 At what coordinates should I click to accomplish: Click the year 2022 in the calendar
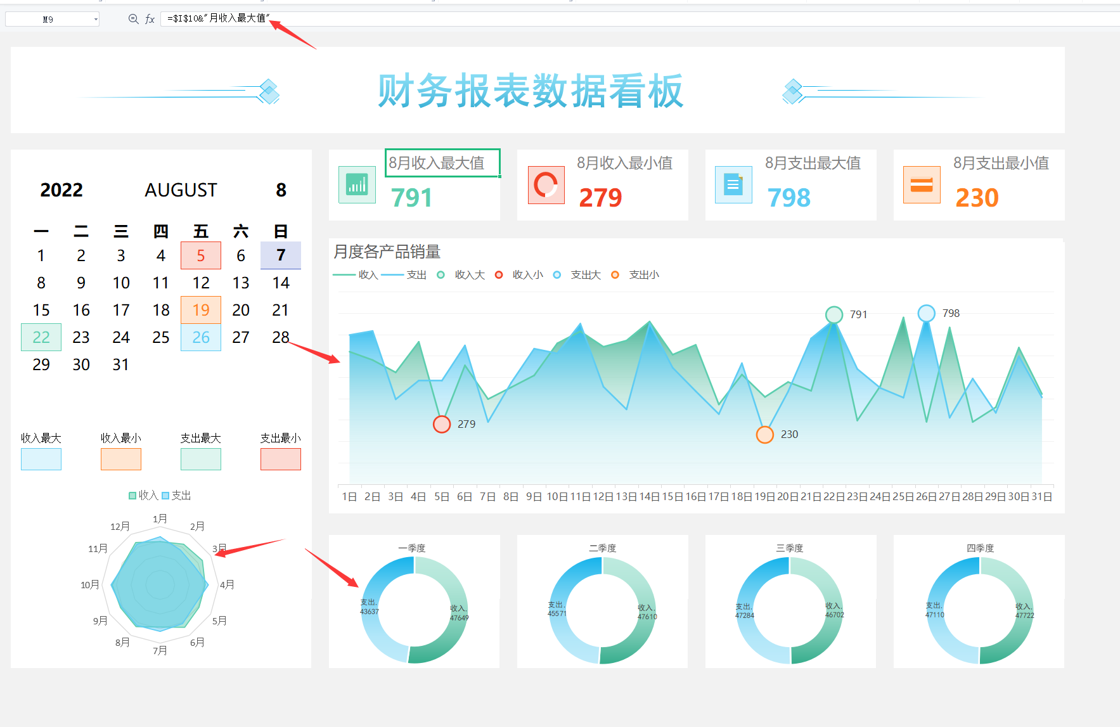(61, 190)
